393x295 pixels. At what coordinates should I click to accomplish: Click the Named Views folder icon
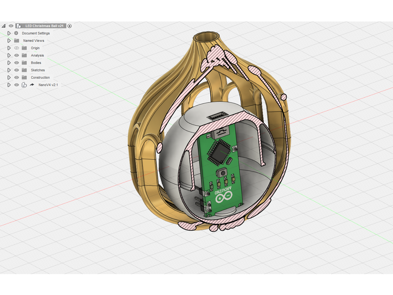click(17, 41)
